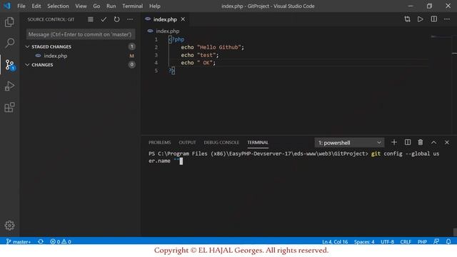The image size is (457, 257).
Task: Run the file with play icon
Action: tap(420, 19)
